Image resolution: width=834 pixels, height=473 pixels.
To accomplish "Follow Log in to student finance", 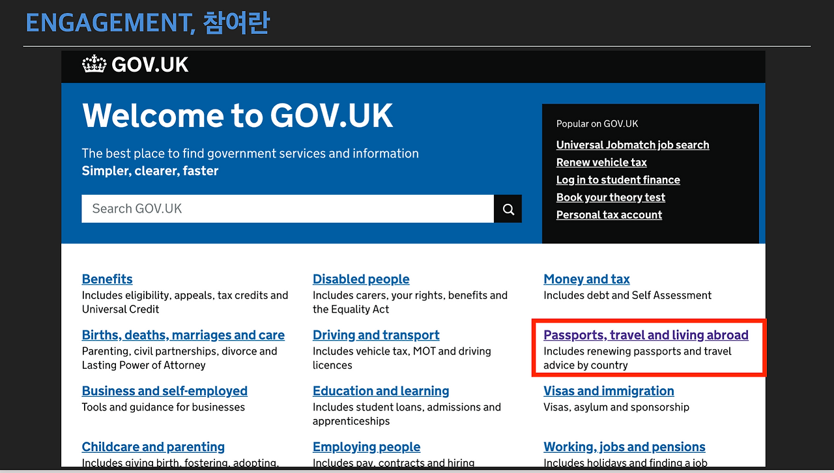I will click(x=618, y=180).
